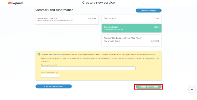
Task: Click the Download budget button
Action: (x=148, y=10)
